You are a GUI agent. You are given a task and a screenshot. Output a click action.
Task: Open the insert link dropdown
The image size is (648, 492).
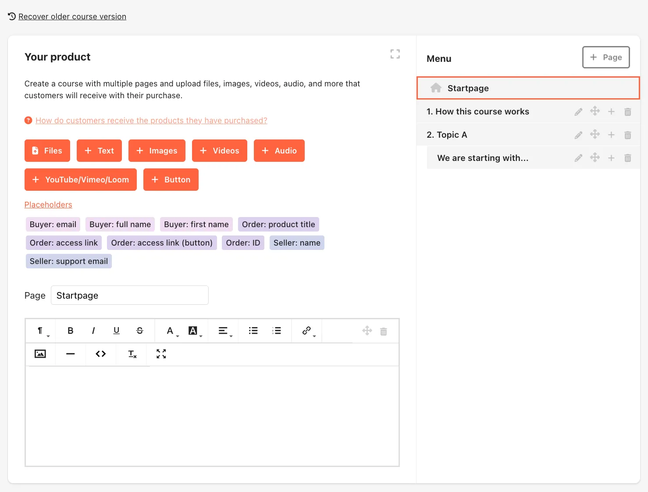[x=309, y=331]
